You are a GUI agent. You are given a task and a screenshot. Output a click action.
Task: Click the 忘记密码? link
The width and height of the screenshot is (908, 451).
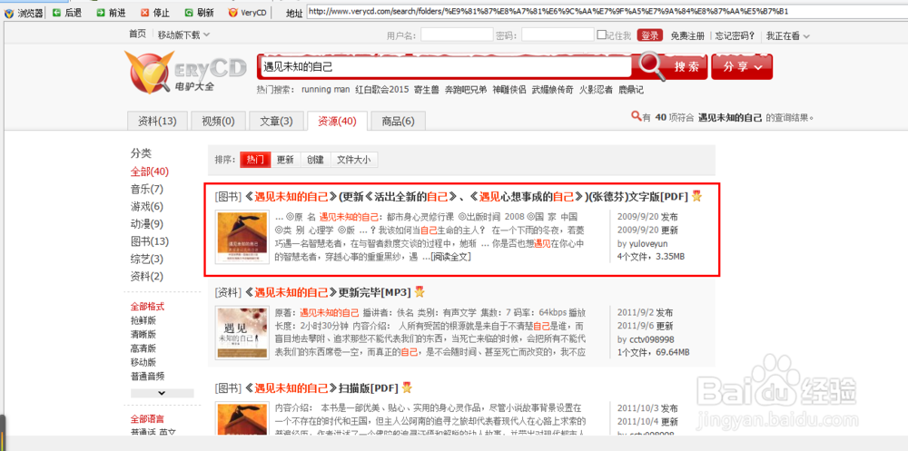coord(735,36)
